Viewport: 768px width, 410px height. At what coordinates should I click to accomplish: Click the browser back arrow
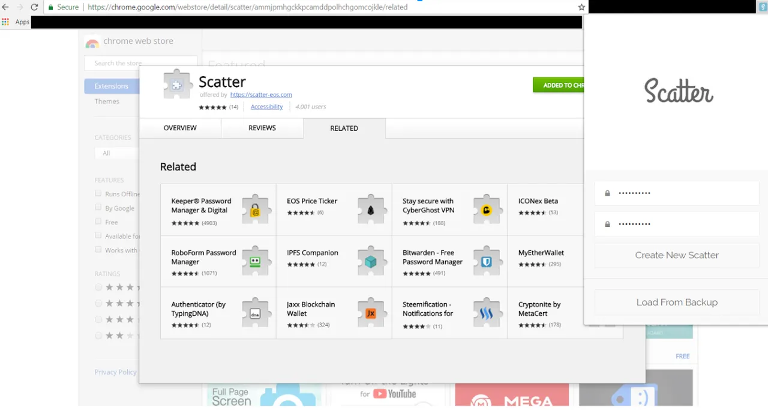(5, 7)
